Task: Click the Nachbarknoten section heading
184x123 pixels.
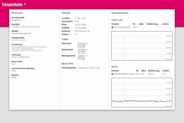Action: (120, 13)
